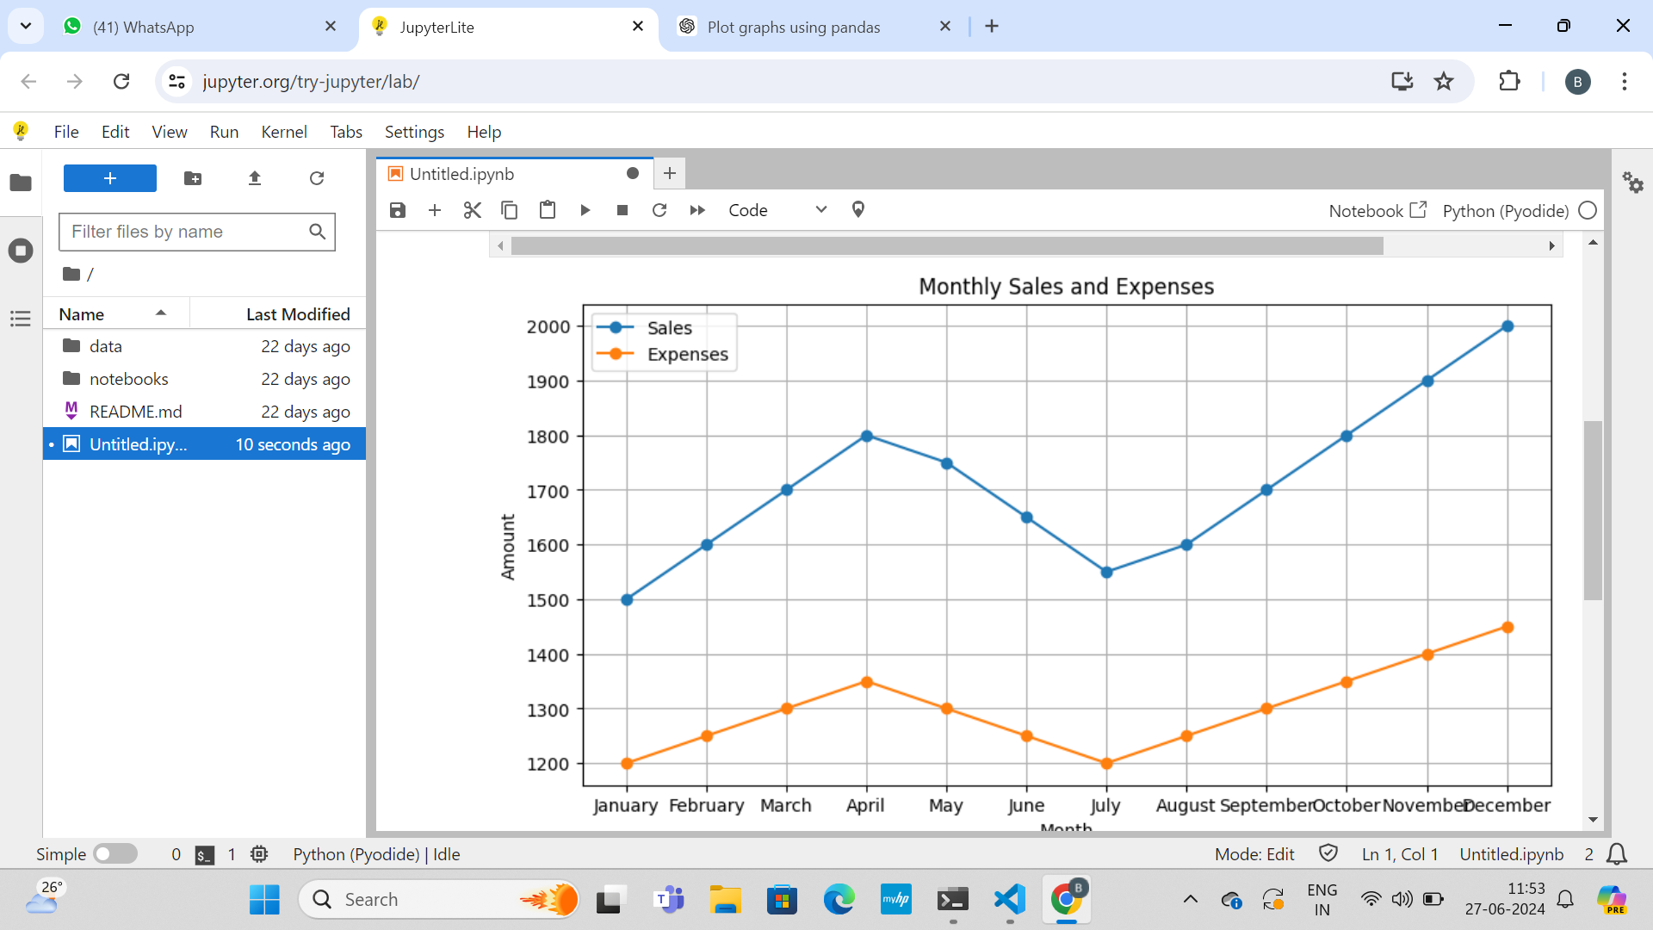Click the kernel status circle indicator
The width and height of the screenshot is (1653, 930).
coord(1588,211)
